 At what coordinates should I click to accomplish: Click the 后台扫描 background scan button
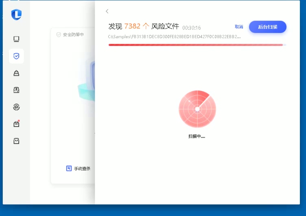268,27
